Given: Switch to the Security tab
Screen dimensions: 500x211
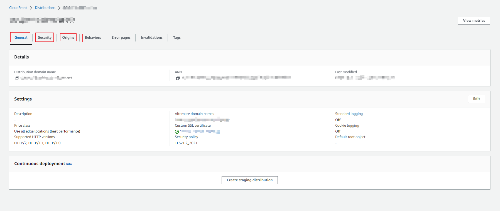Looking at the screenshot, I should point(45,38).
